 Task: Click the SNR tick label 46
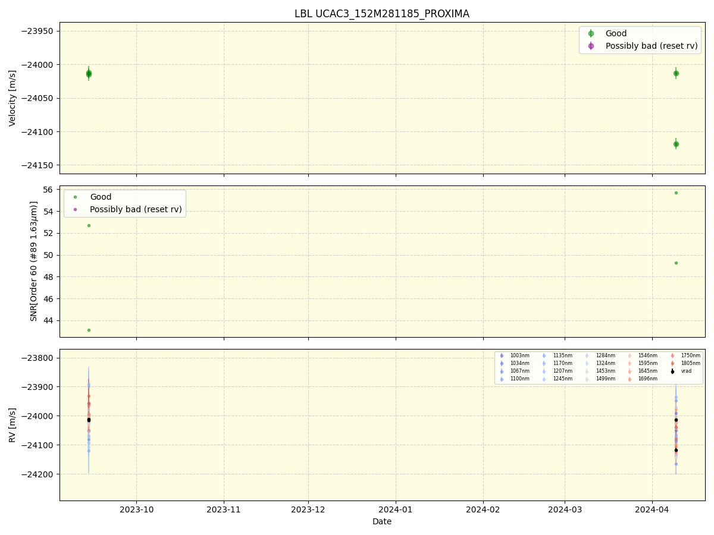49,299
